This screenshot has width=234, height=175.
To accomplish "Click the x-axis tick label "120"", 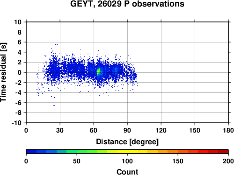I will [161, 130].
